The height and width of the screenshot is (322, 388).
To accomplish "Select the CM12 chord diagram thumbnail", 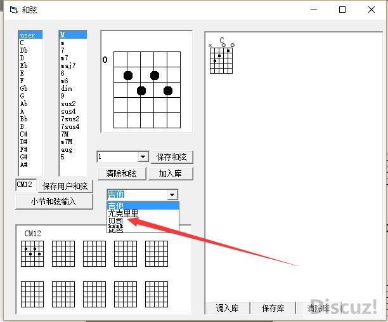I will tap(32, 253).
